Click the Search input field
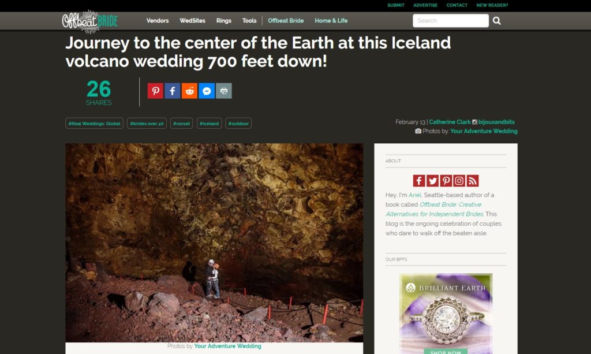 pyautogui.click(x=451, y=21)
